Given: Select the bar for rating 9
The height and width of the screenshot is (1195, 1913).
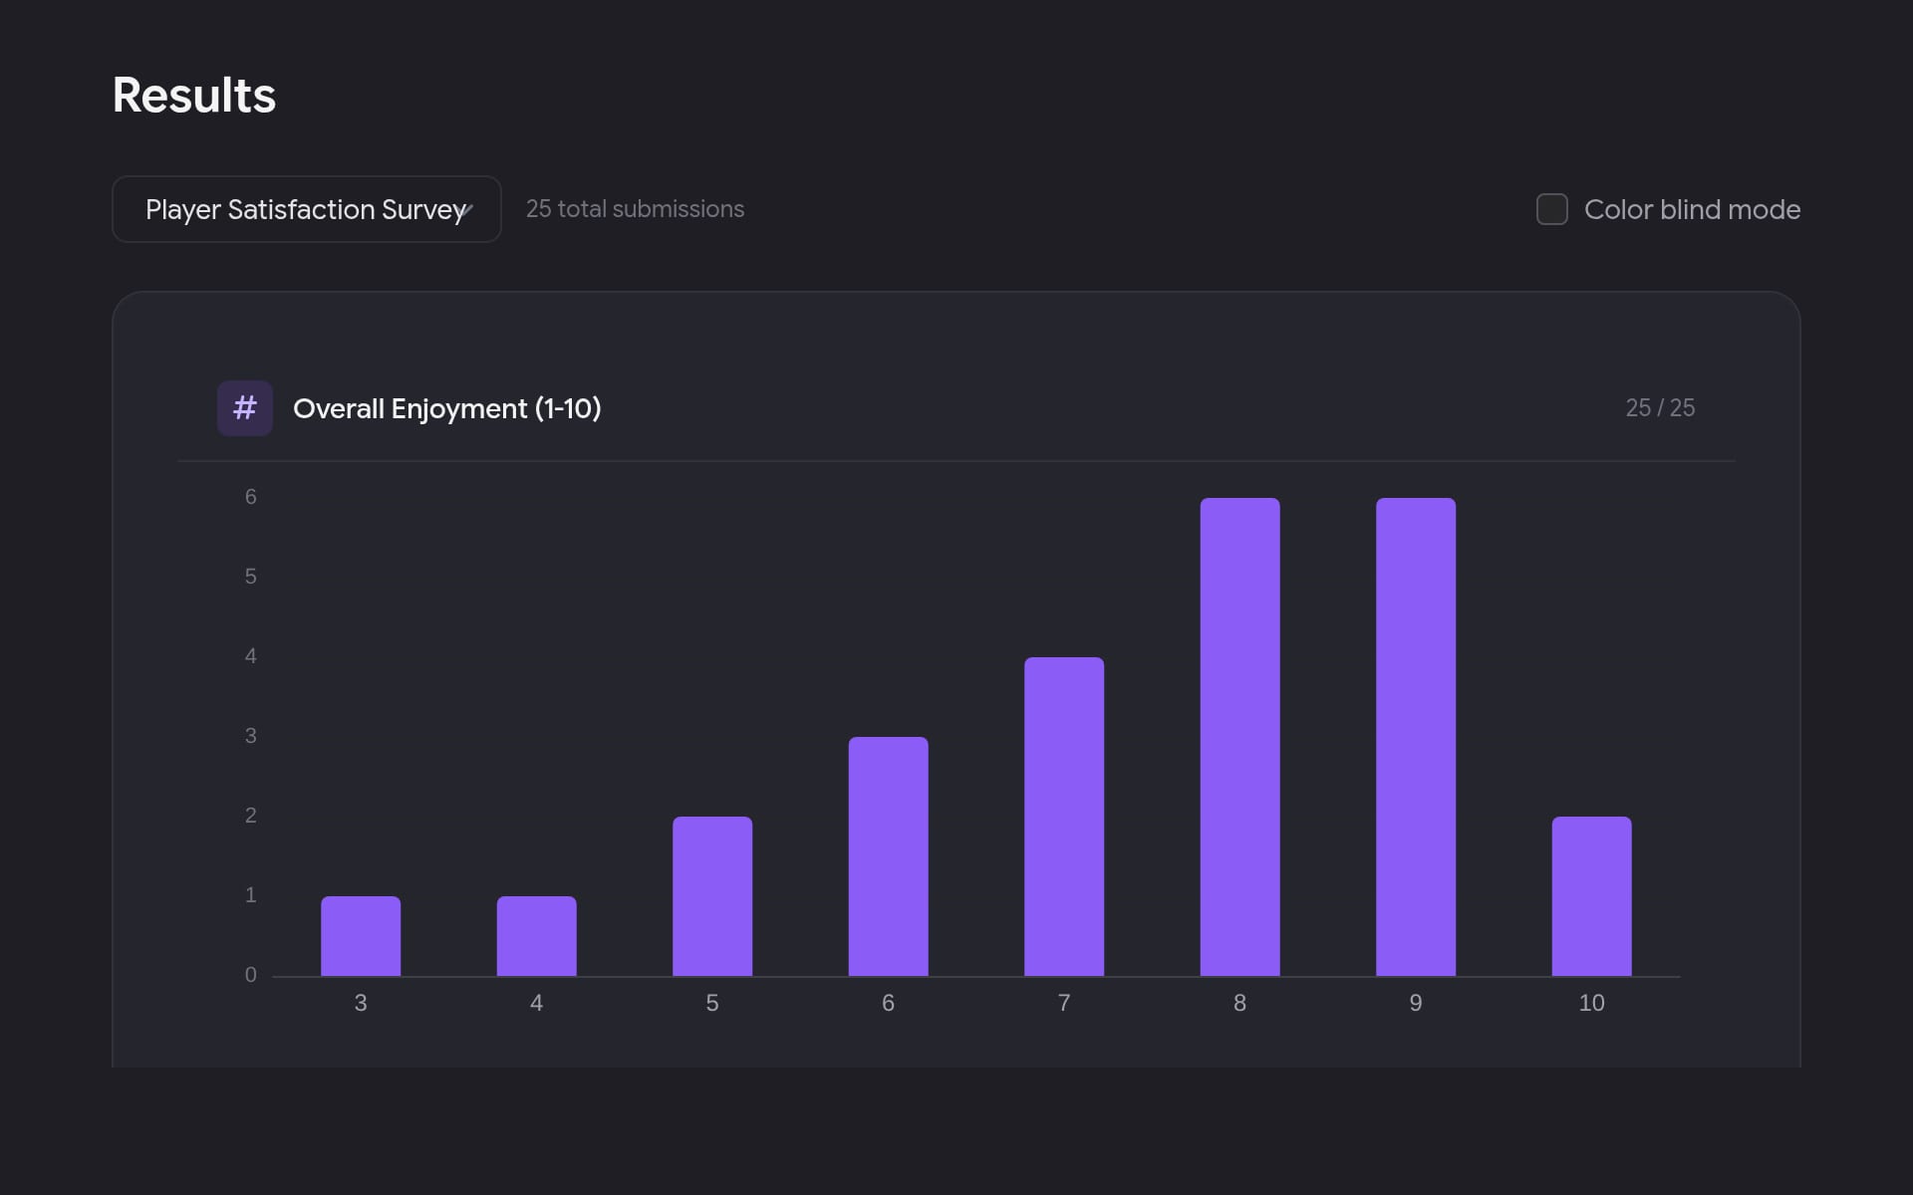Looking at the screenshot, I should click(1416, 737).
